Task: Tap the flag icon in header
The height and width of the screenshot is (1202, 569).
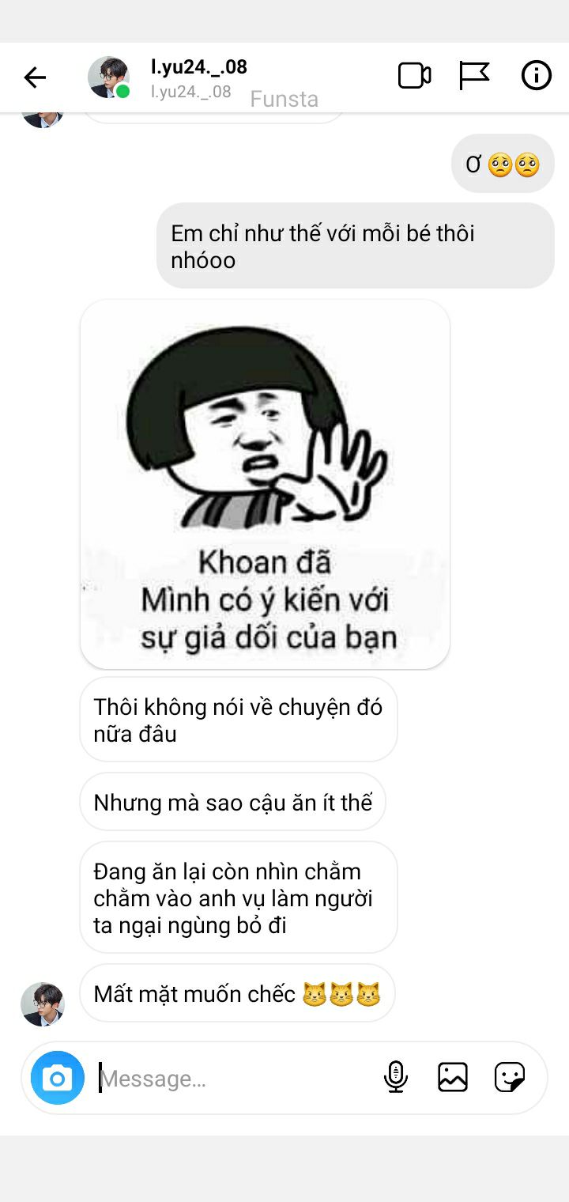Action: [x=474, y=76]
